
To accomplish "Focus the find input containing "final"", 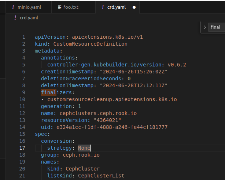I will pyautogui.click(x=217, y=27).
